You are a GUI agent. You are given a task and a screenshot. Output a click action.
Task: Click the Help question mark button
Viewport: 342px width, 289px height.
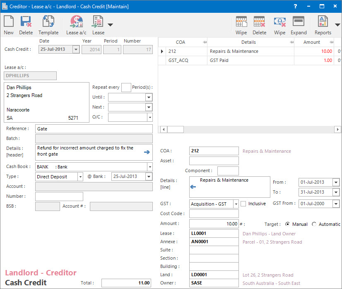point(295,6)
